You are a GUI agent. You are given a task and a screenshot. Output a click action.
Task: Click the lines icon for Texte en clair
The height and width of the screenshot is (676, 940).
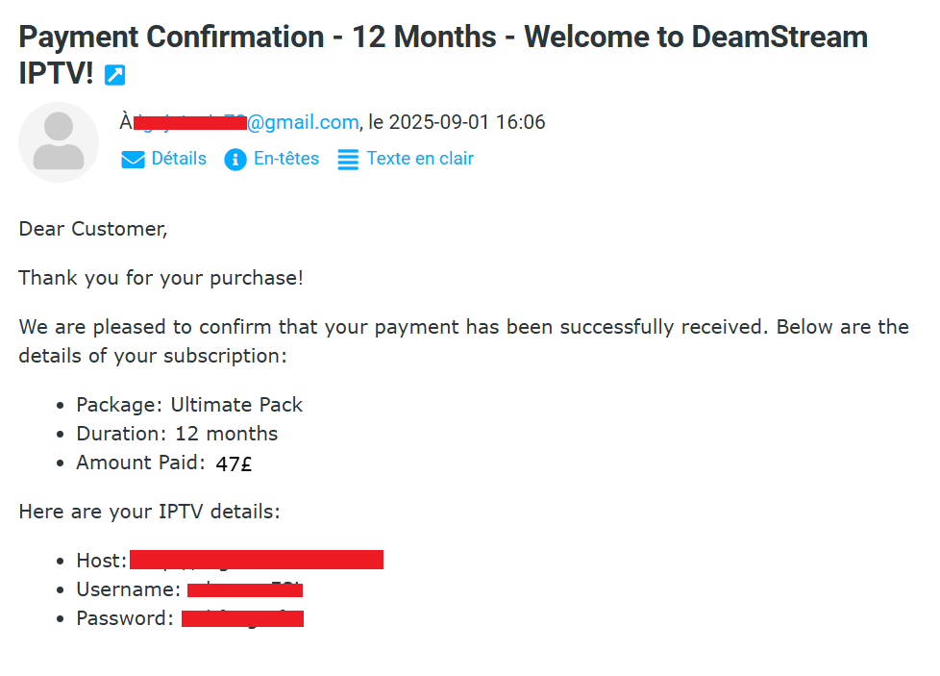click(348, 160)
